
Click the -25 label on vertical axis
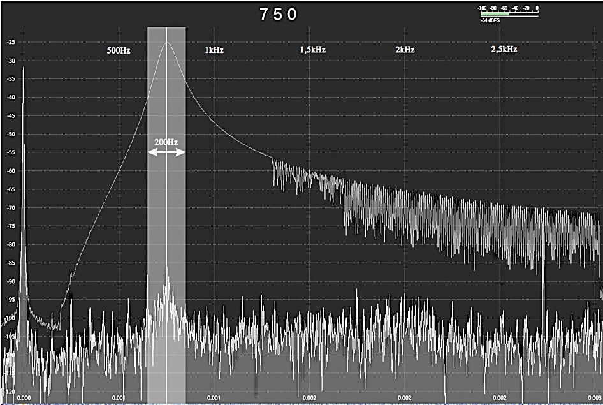tap(11, 42)
